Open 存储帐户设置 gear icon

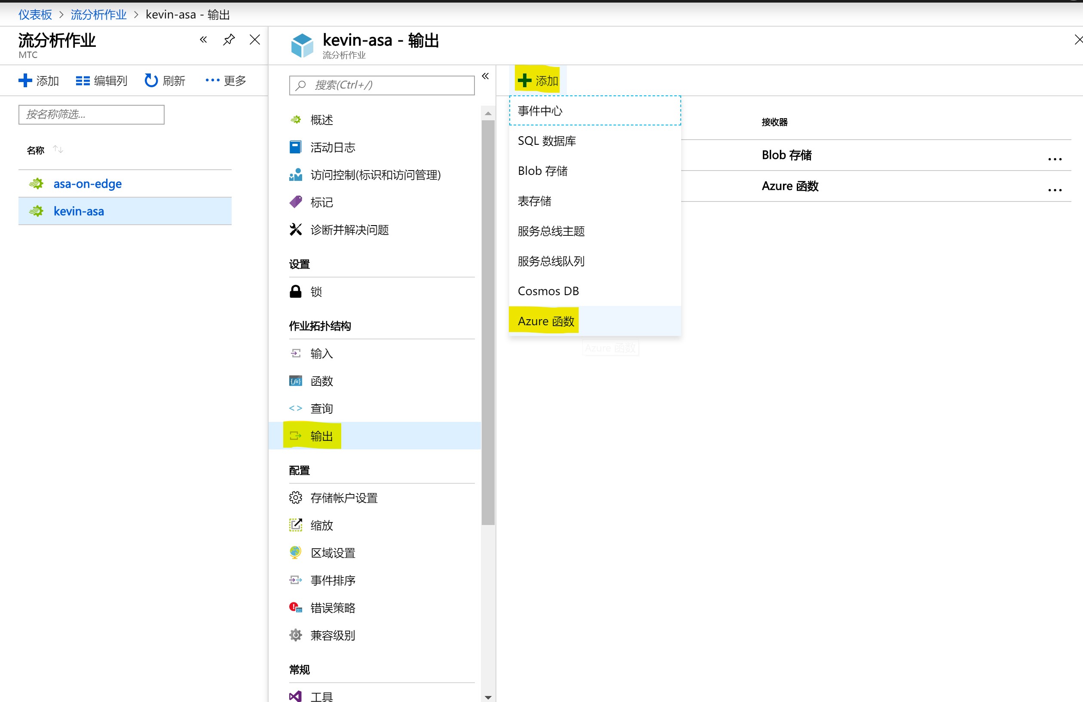coord(296,498)
